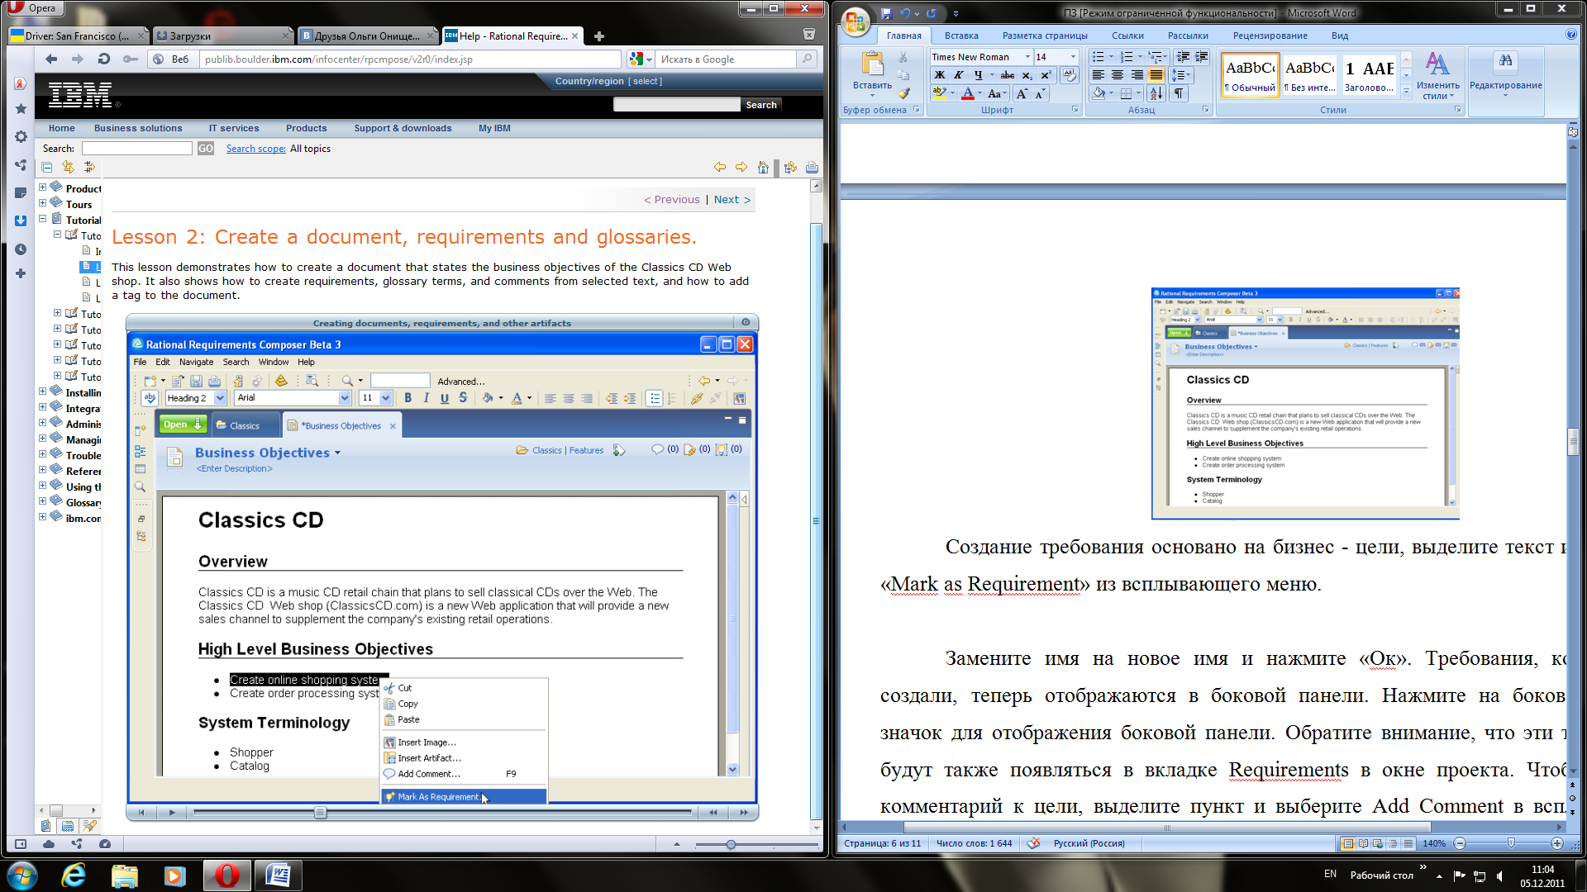Switch to Вставка ribbon tab
1587x892 pixels.
point(961,36)
